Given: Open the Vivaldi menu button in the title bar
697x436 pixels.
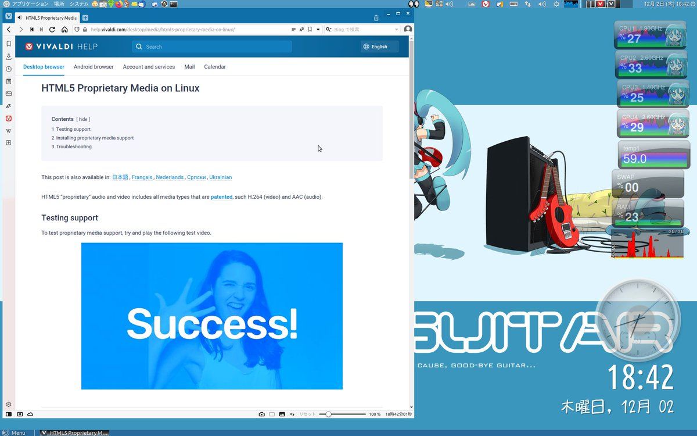Looking at the screenshot, I should (9, 16).
